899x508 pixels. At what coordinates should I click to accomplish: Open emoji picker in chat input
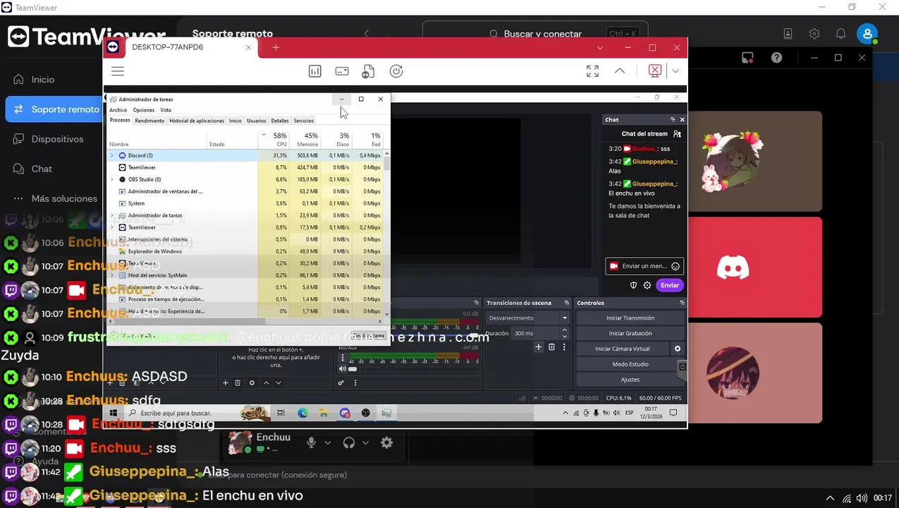(x=675, y=266)
